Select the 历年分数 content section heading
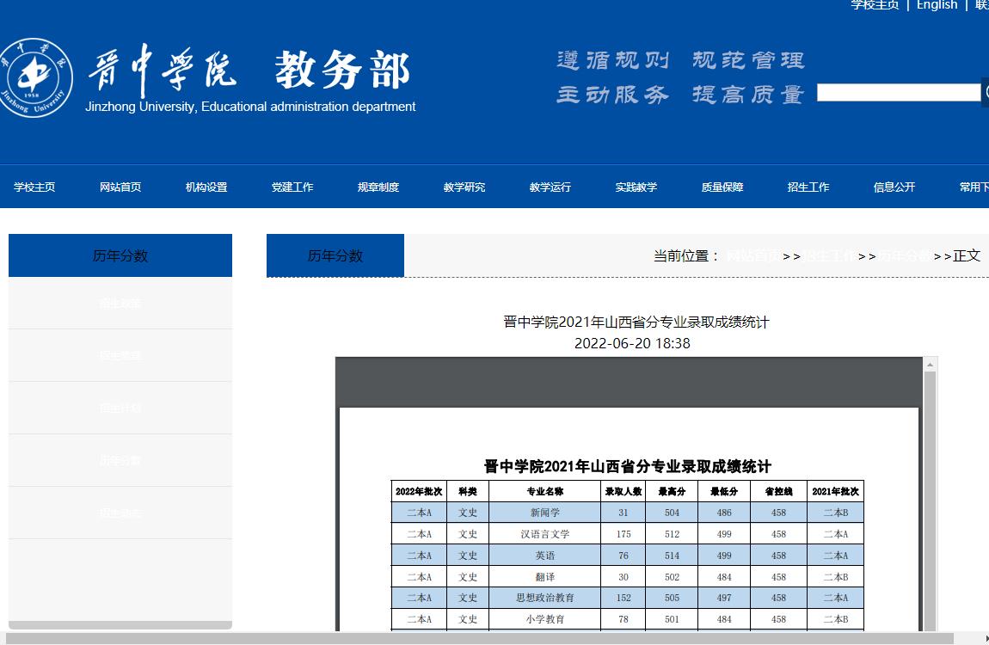 pos(335,255)
